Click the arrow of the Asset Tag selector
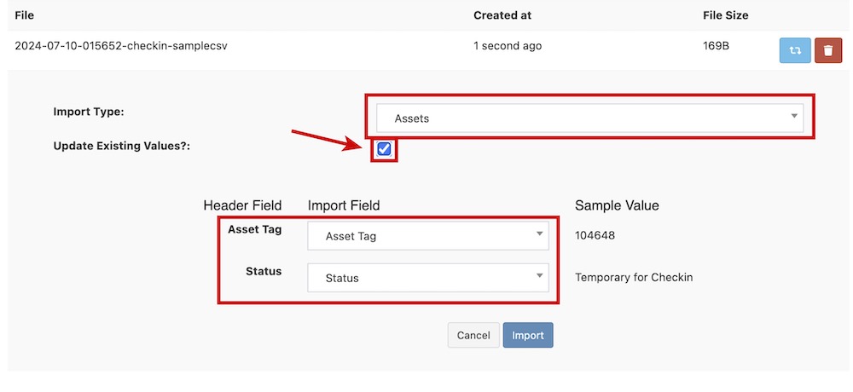Viewport: 853px width, 392px height. (539, 234)
